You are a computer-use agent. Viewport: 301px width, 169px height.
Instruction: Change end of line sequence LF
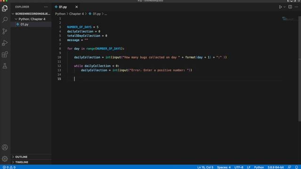(249, 167)
